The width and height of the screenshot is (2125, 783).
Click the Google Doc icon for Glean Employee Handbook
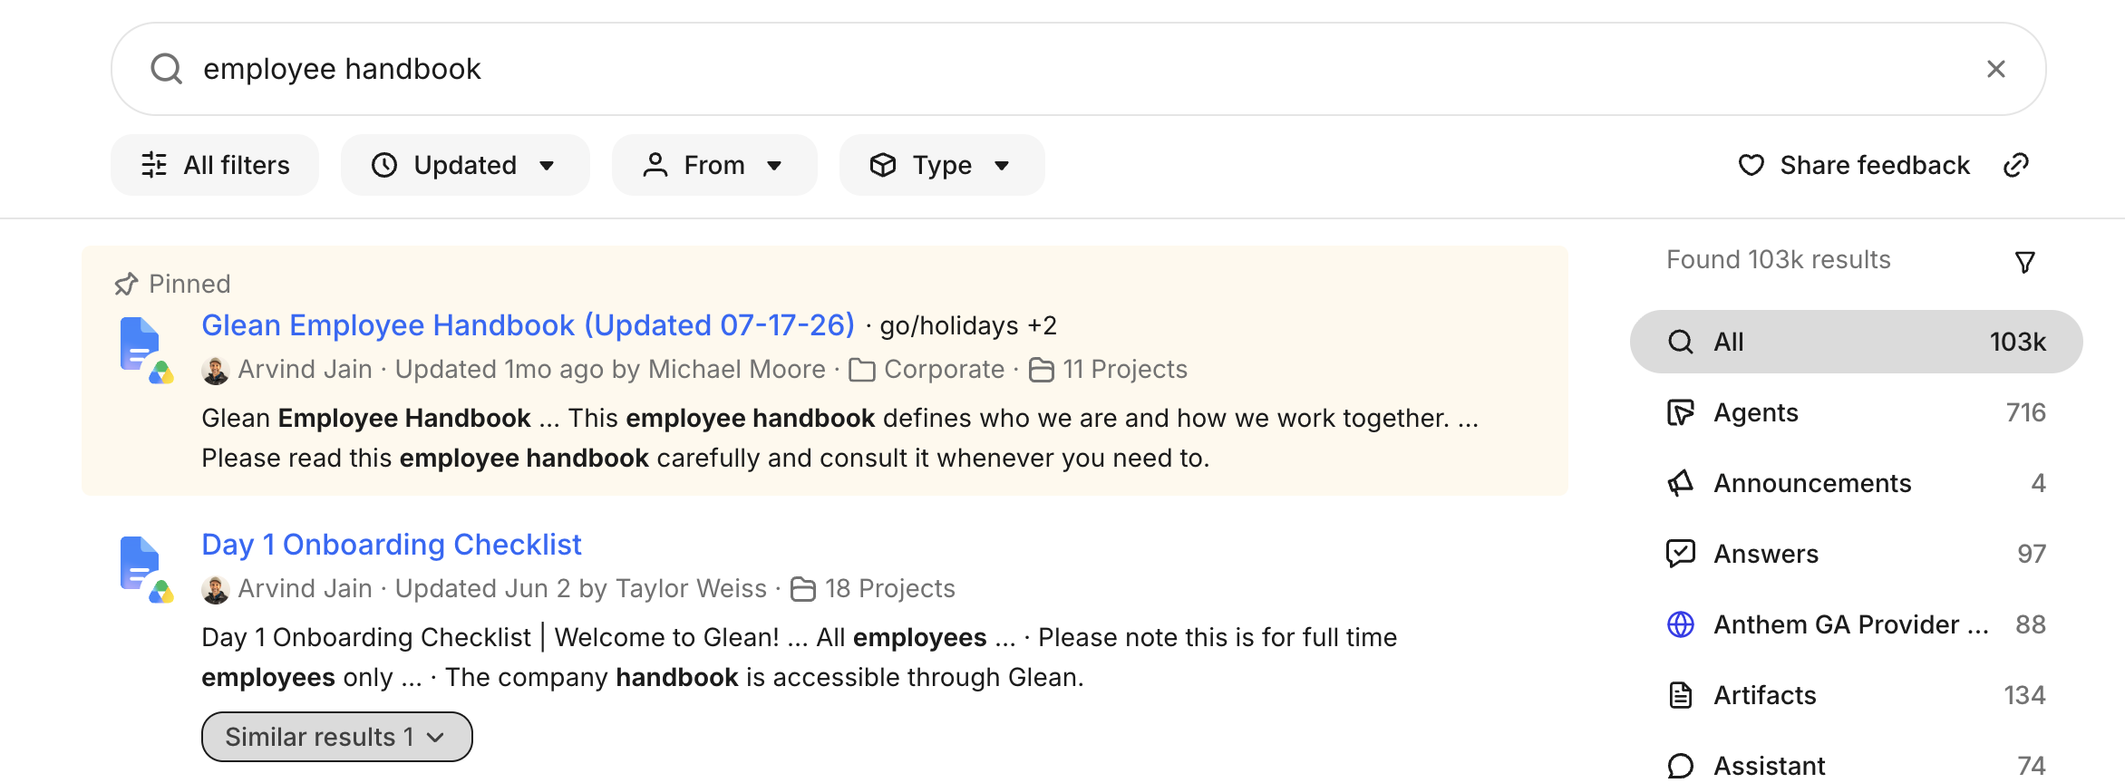pyautogui.click(x=145, y=350)
